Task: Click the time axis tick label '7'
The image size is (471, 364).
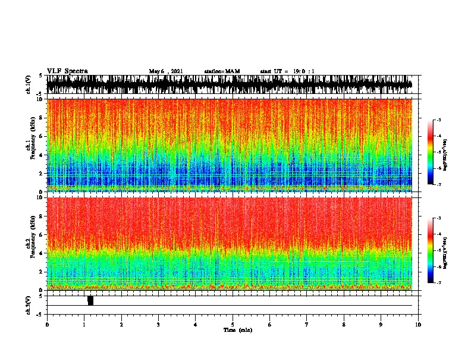Action: coord(307,325)
